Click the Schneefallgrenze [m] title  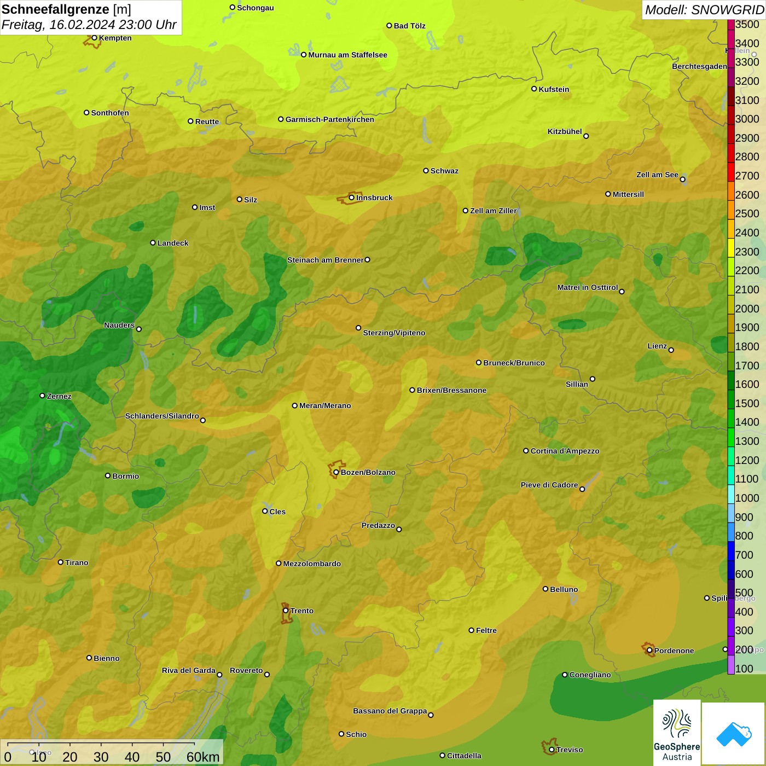click(x=66, y=9)
